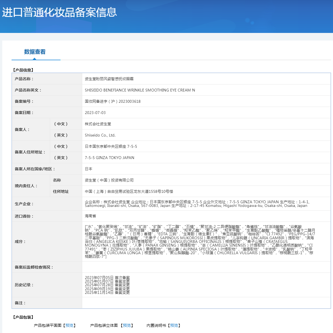Click the 【产品包装】 section heading

[x=23, y=317]
